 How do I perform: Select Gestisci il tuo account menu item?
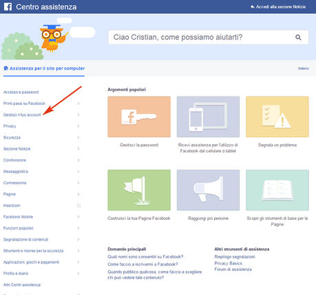[x=22, y=114]
